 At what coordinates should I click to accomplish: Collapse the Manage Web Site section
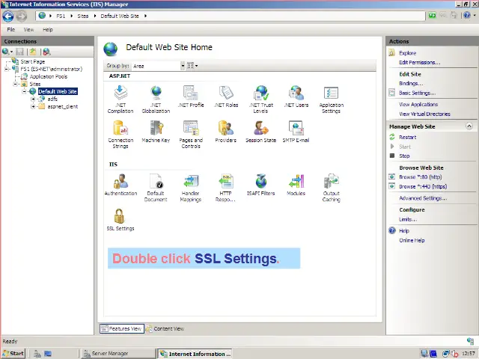469,126
